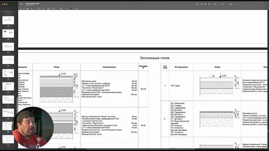Open the border color picker
This screenshot has width=269, height=151.
66,8
